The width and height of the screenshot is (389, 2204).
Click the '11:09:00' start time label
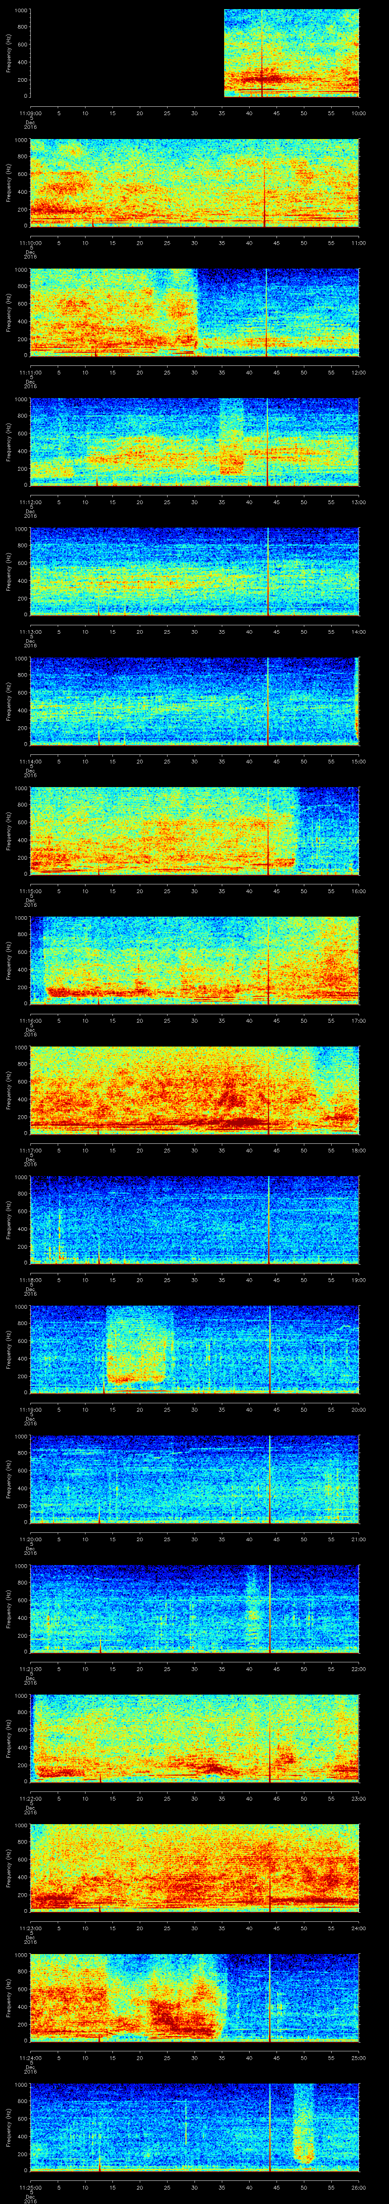tap(30, 112)
